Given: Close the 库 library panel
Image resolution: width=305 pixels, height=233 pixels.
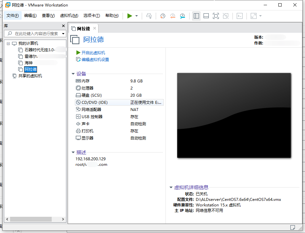Looking at the screenshot, I should [63, 26].
